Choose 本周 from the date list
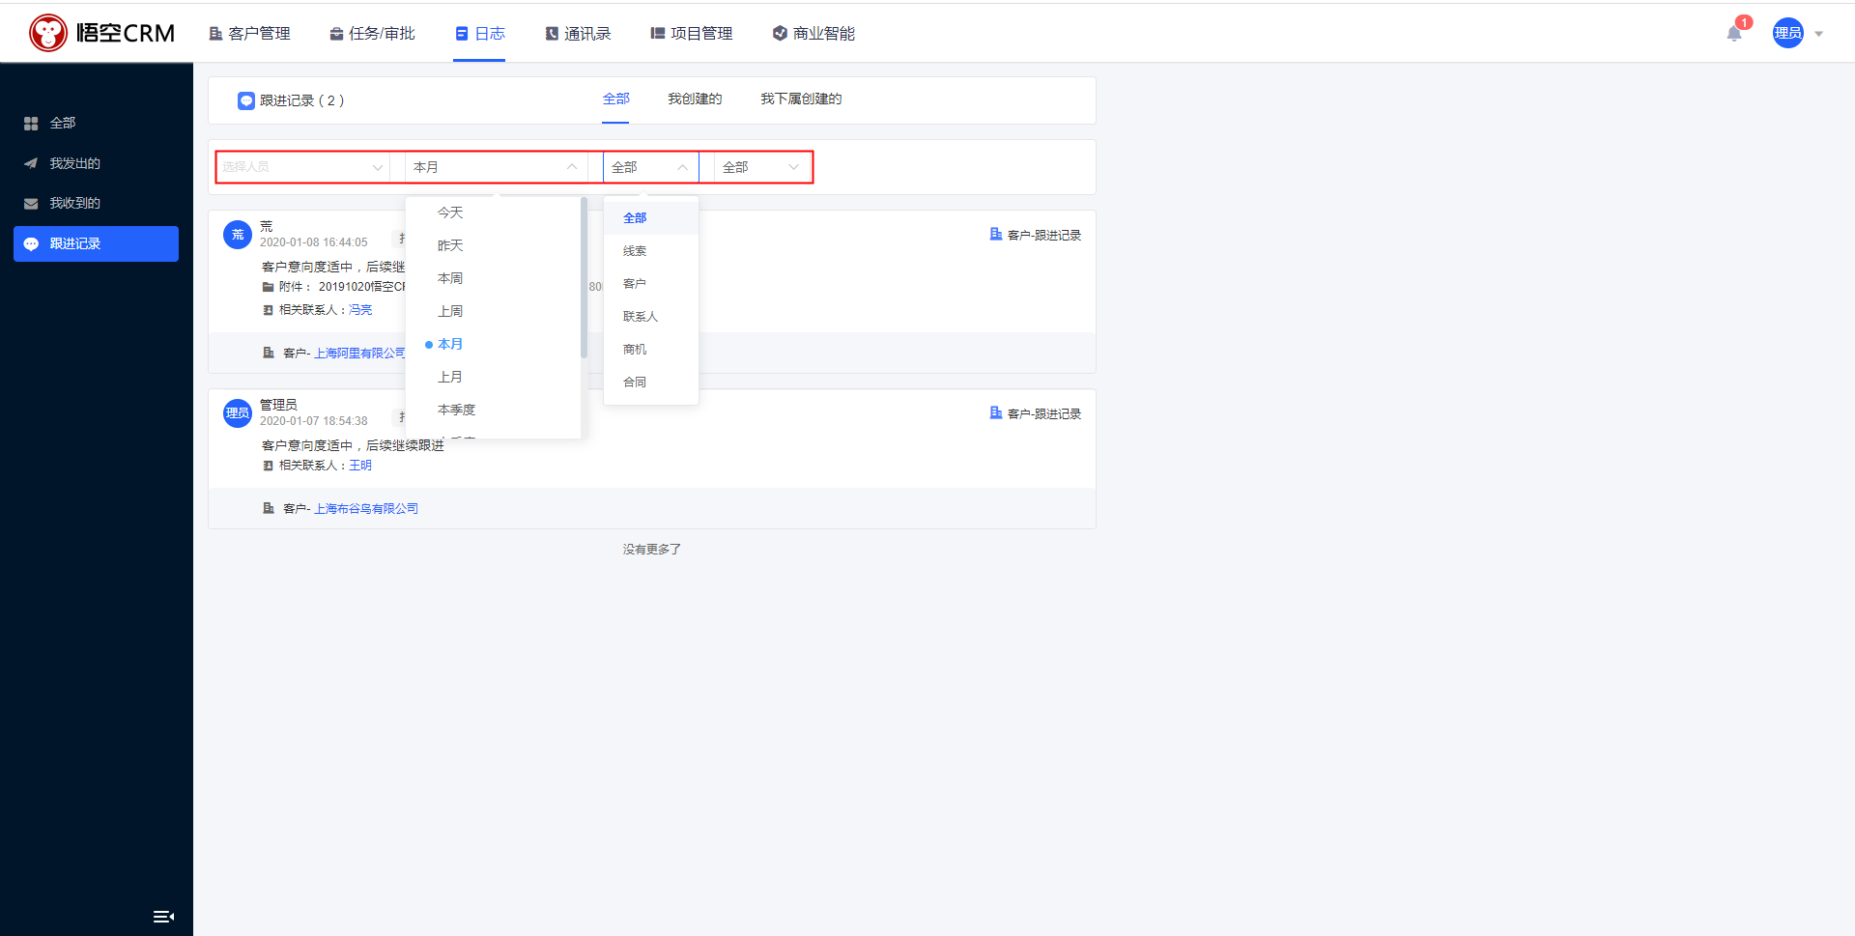This screenshot has height=936, width=1855. coord(493,278)
